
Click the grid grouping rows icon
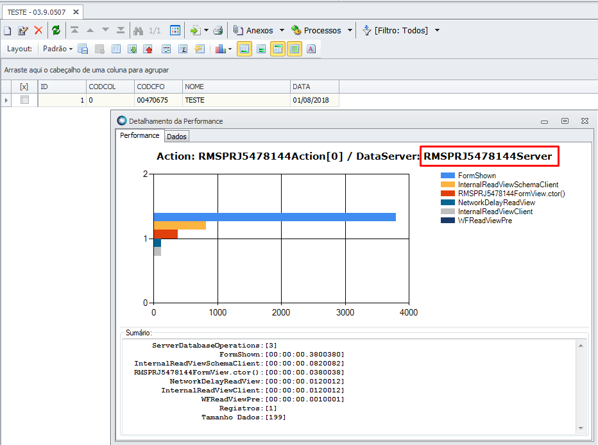pos(166,49)
